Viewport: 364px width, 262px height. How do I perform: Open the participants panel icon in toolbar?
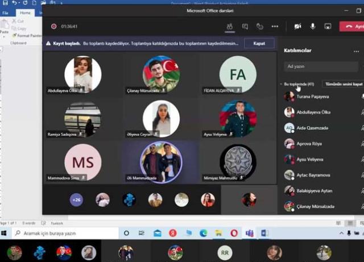(x=230, y=26)
